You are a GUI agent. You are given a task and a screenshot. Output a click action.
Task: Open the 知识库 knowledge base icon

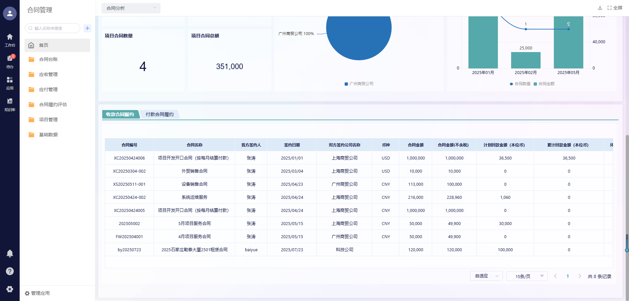[10, 104]
